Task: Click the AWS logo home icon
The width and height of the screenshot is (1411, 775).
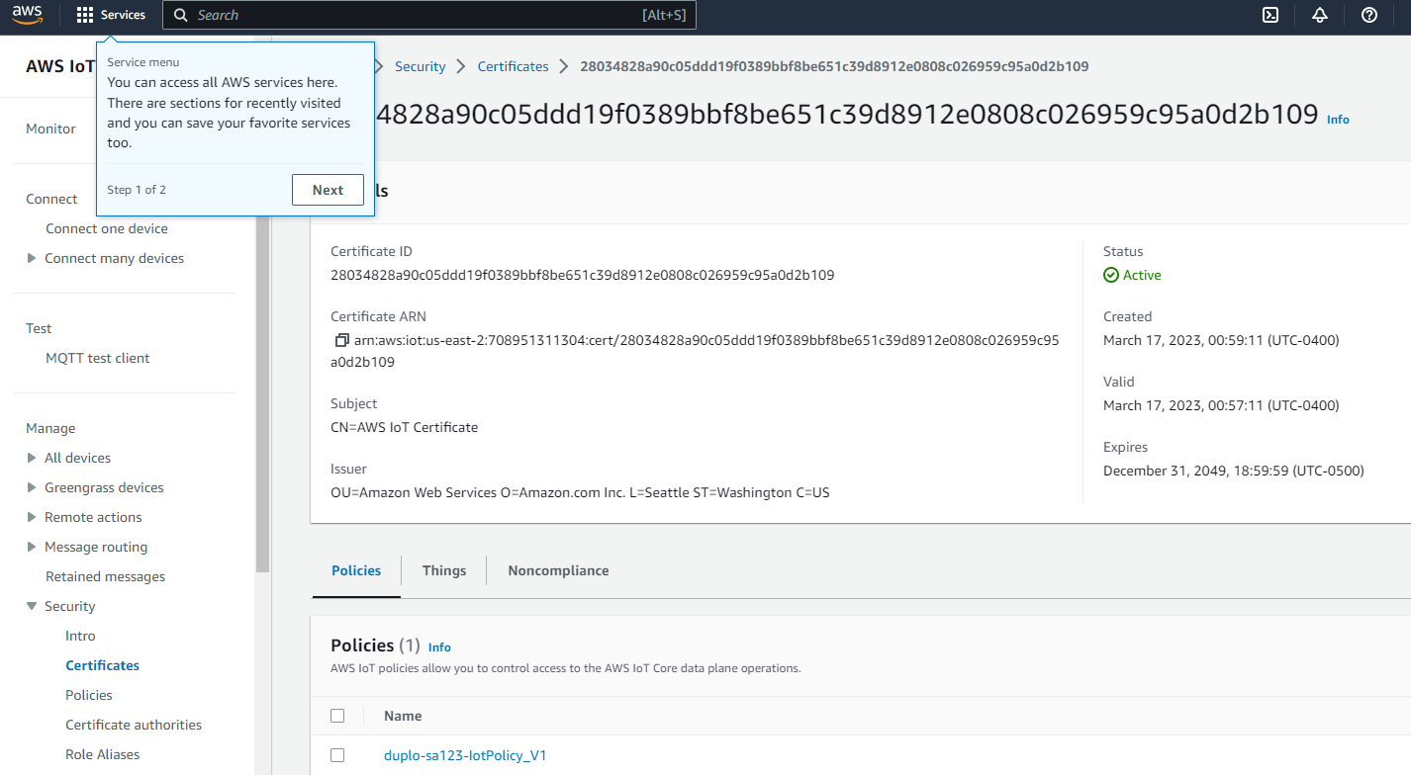Action: 28,14
